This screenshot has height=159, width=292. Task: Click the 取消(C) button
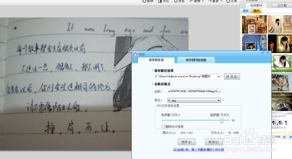click(214, 142)
